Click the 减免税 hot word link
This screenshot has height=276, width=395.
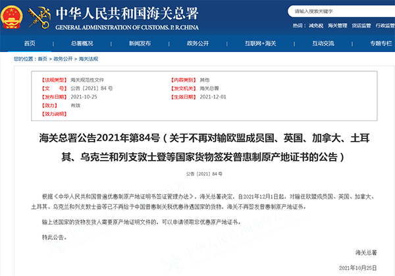point(317,26)
